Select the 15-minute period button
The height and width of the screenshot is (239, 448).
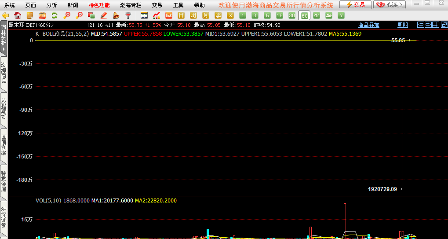(x=279, y=15)
